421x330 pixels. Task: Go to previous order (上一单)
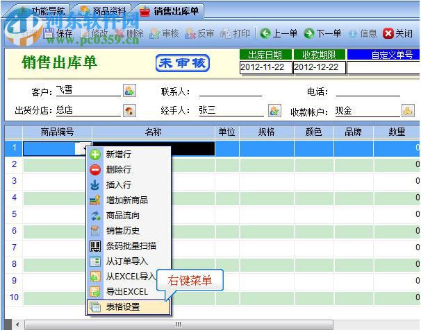click(x=279, y=33)
